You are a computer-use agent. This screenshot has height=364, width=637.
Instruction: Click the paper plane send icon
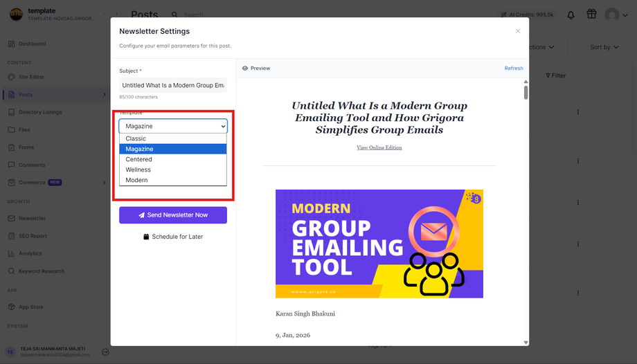[x=141, y=215]
